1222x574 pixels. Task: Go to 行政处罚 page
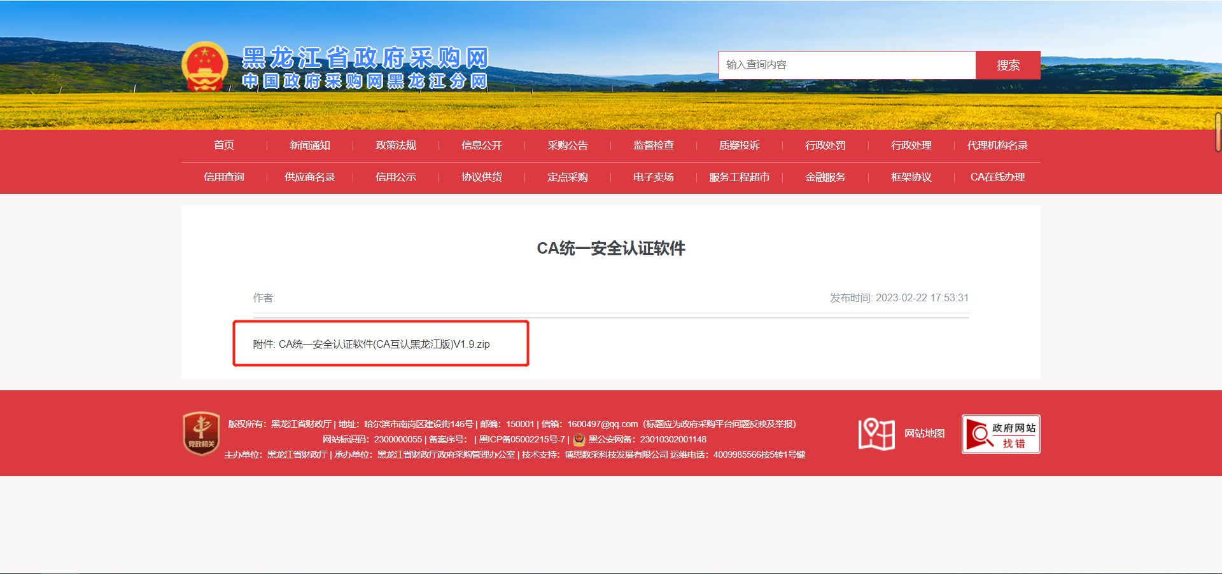825,146
